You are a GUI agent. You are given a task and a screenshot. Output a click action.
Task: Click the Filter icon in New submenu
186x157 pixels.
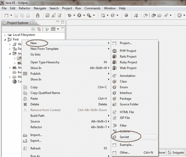(x=114, y=126)
